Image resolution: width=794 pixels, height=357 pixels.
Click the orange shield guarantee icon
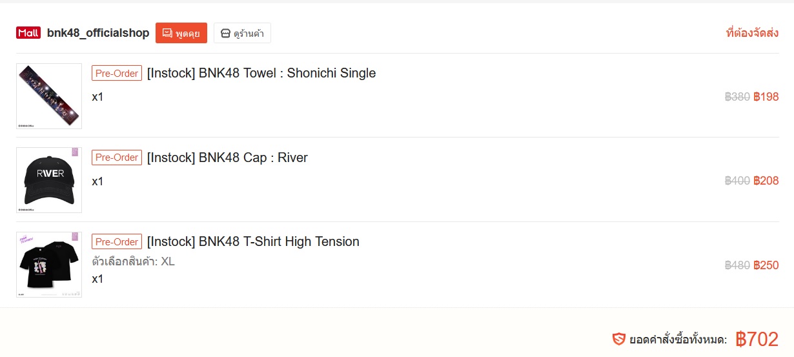point(618,339)
